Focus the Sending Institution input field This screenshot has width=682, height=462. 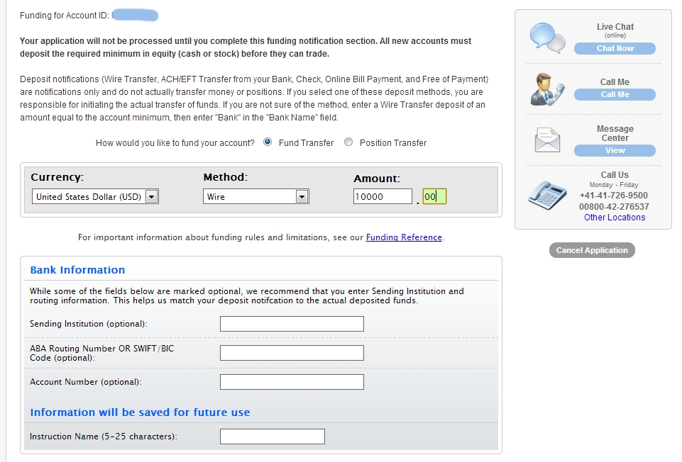pyautogui.click(x=292, y=324)
